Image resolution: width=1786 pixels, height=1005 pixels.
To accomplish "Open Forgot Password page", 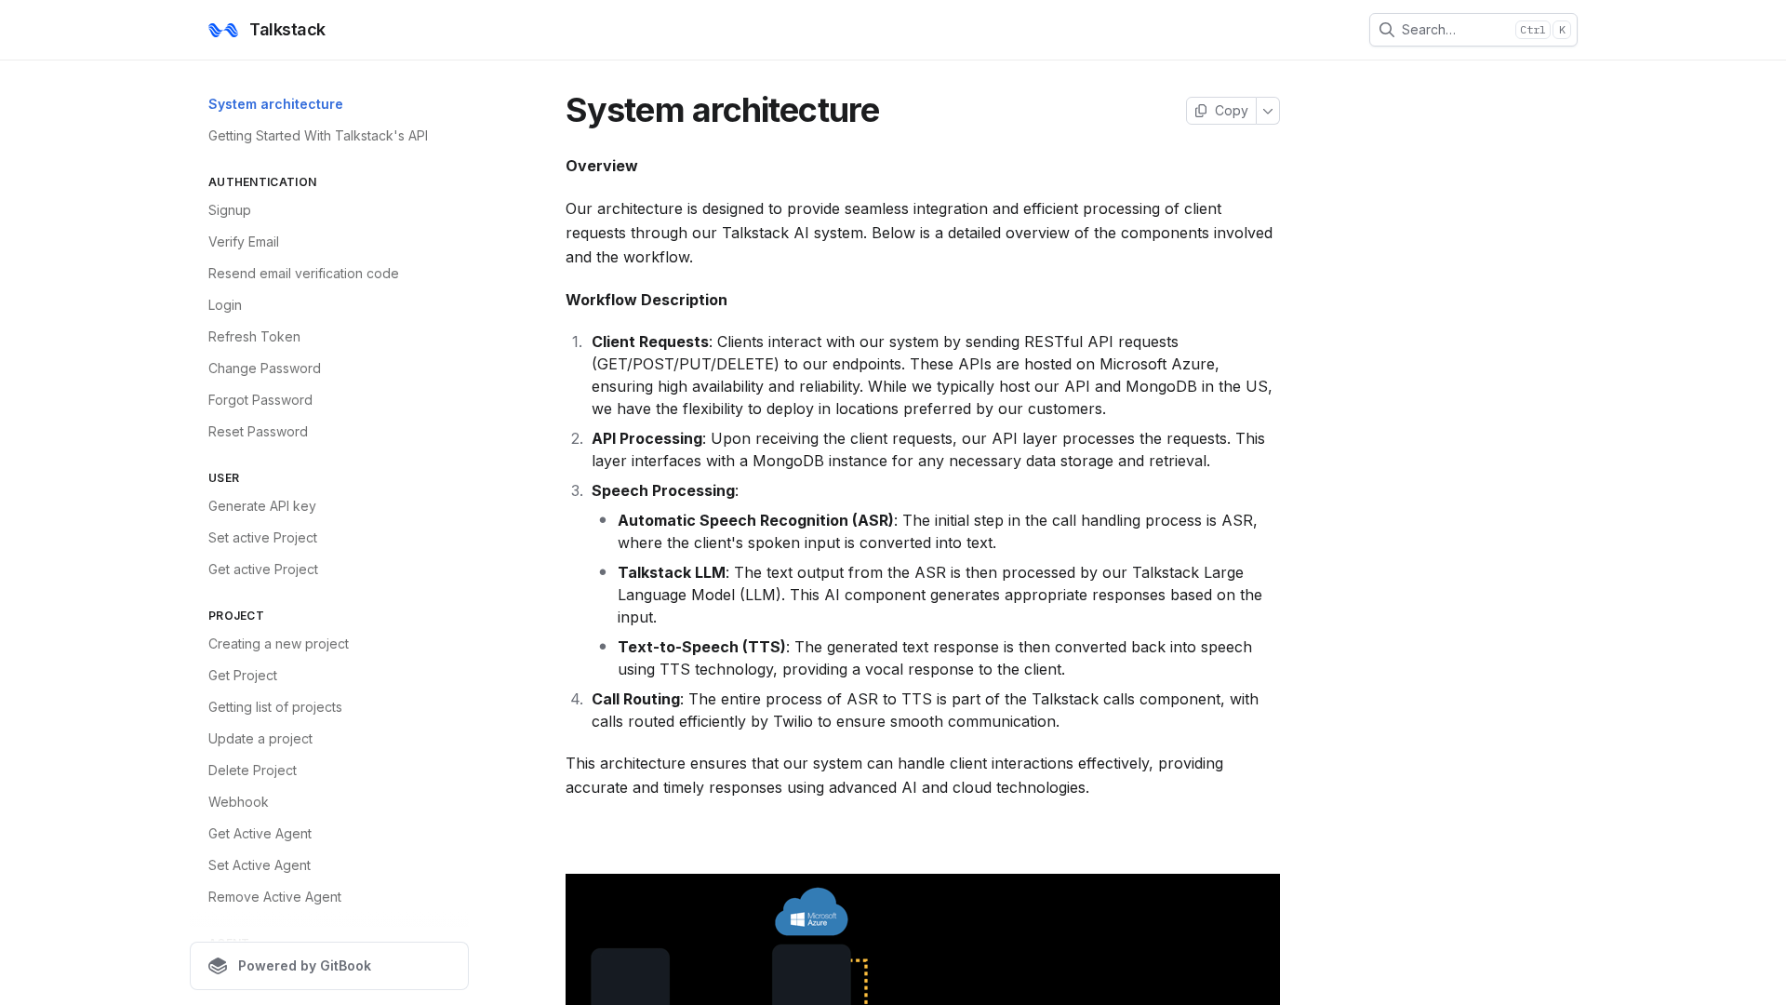I will point(260,400).
